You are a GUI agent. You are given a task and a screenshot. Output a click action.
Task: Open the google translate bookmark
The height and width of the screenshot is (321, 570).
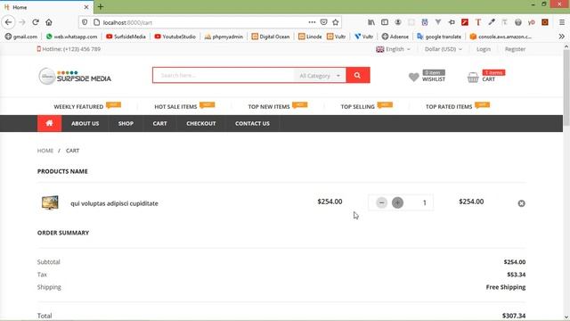click(439, 37)
